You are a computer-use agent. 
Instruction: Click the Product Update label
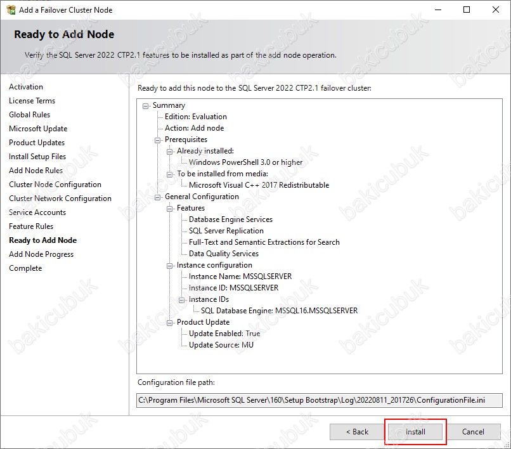coord(203,322)
